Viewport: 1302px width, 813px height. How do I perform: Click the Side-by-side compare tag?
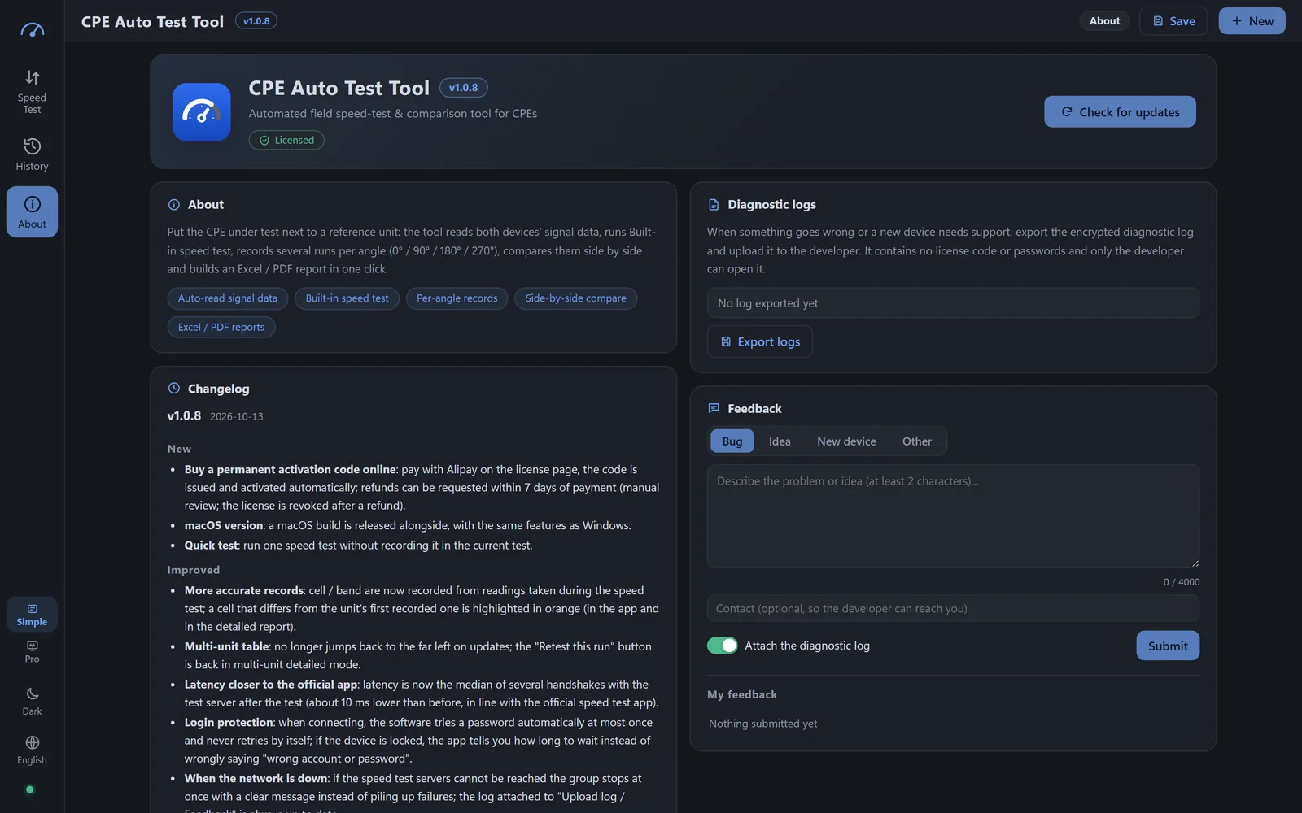(576, 298)
